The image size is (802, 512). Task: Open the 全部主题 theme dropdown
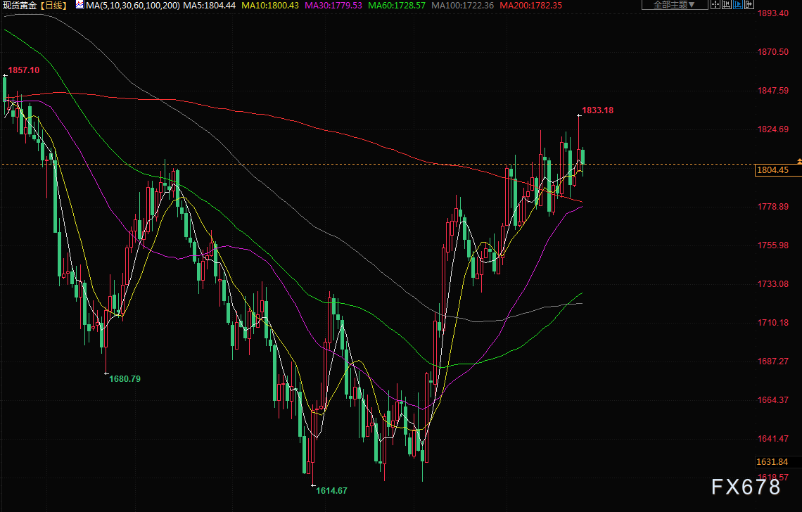pos(675,5)
